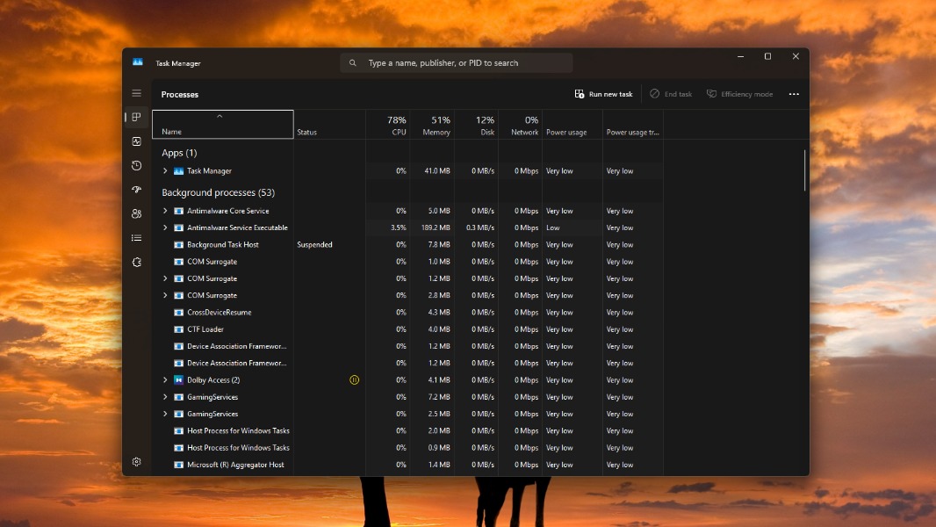Image resolution: width=936 pixels, height=527 pixels.
Task: Expand Antimalware Service Executable row
Action: (x=165, y=227)
